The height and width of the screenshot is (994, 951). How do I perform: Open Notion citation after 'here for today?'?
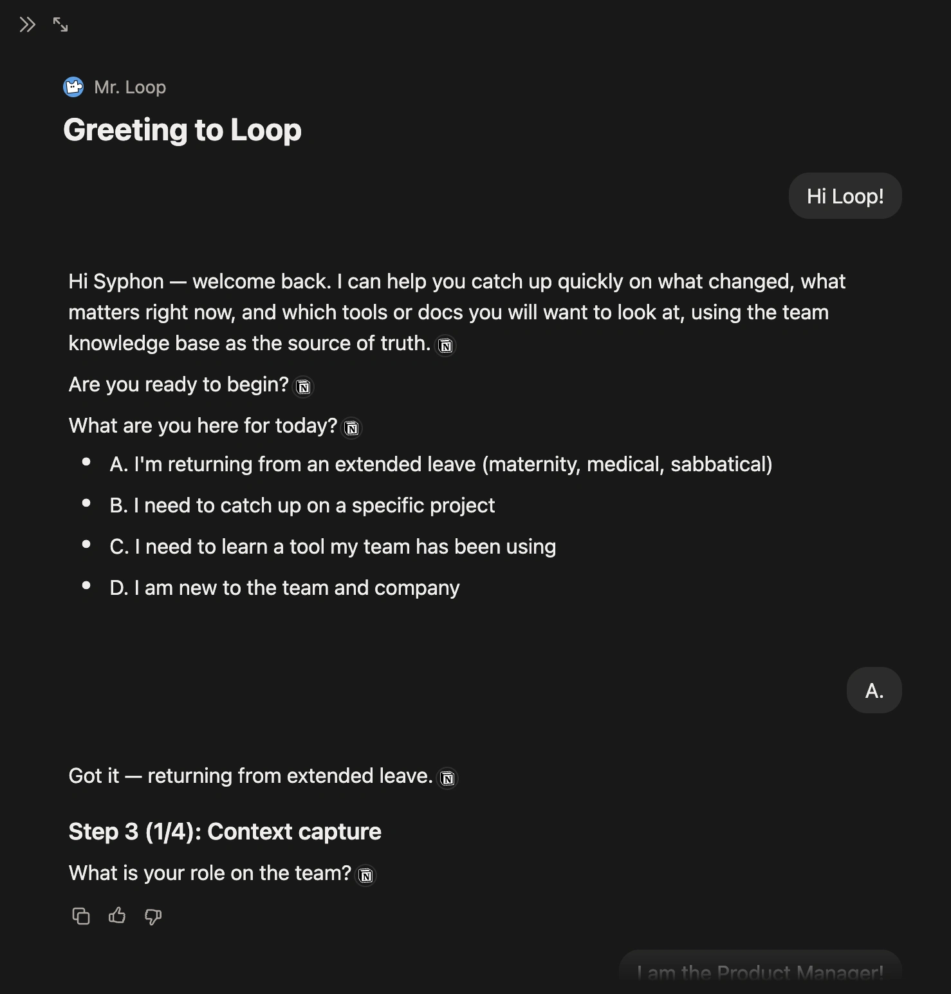(352, 428)
